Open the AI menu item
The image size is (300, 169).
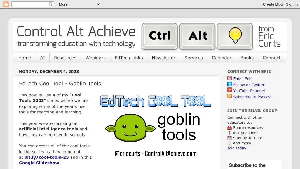click(42, 58)
